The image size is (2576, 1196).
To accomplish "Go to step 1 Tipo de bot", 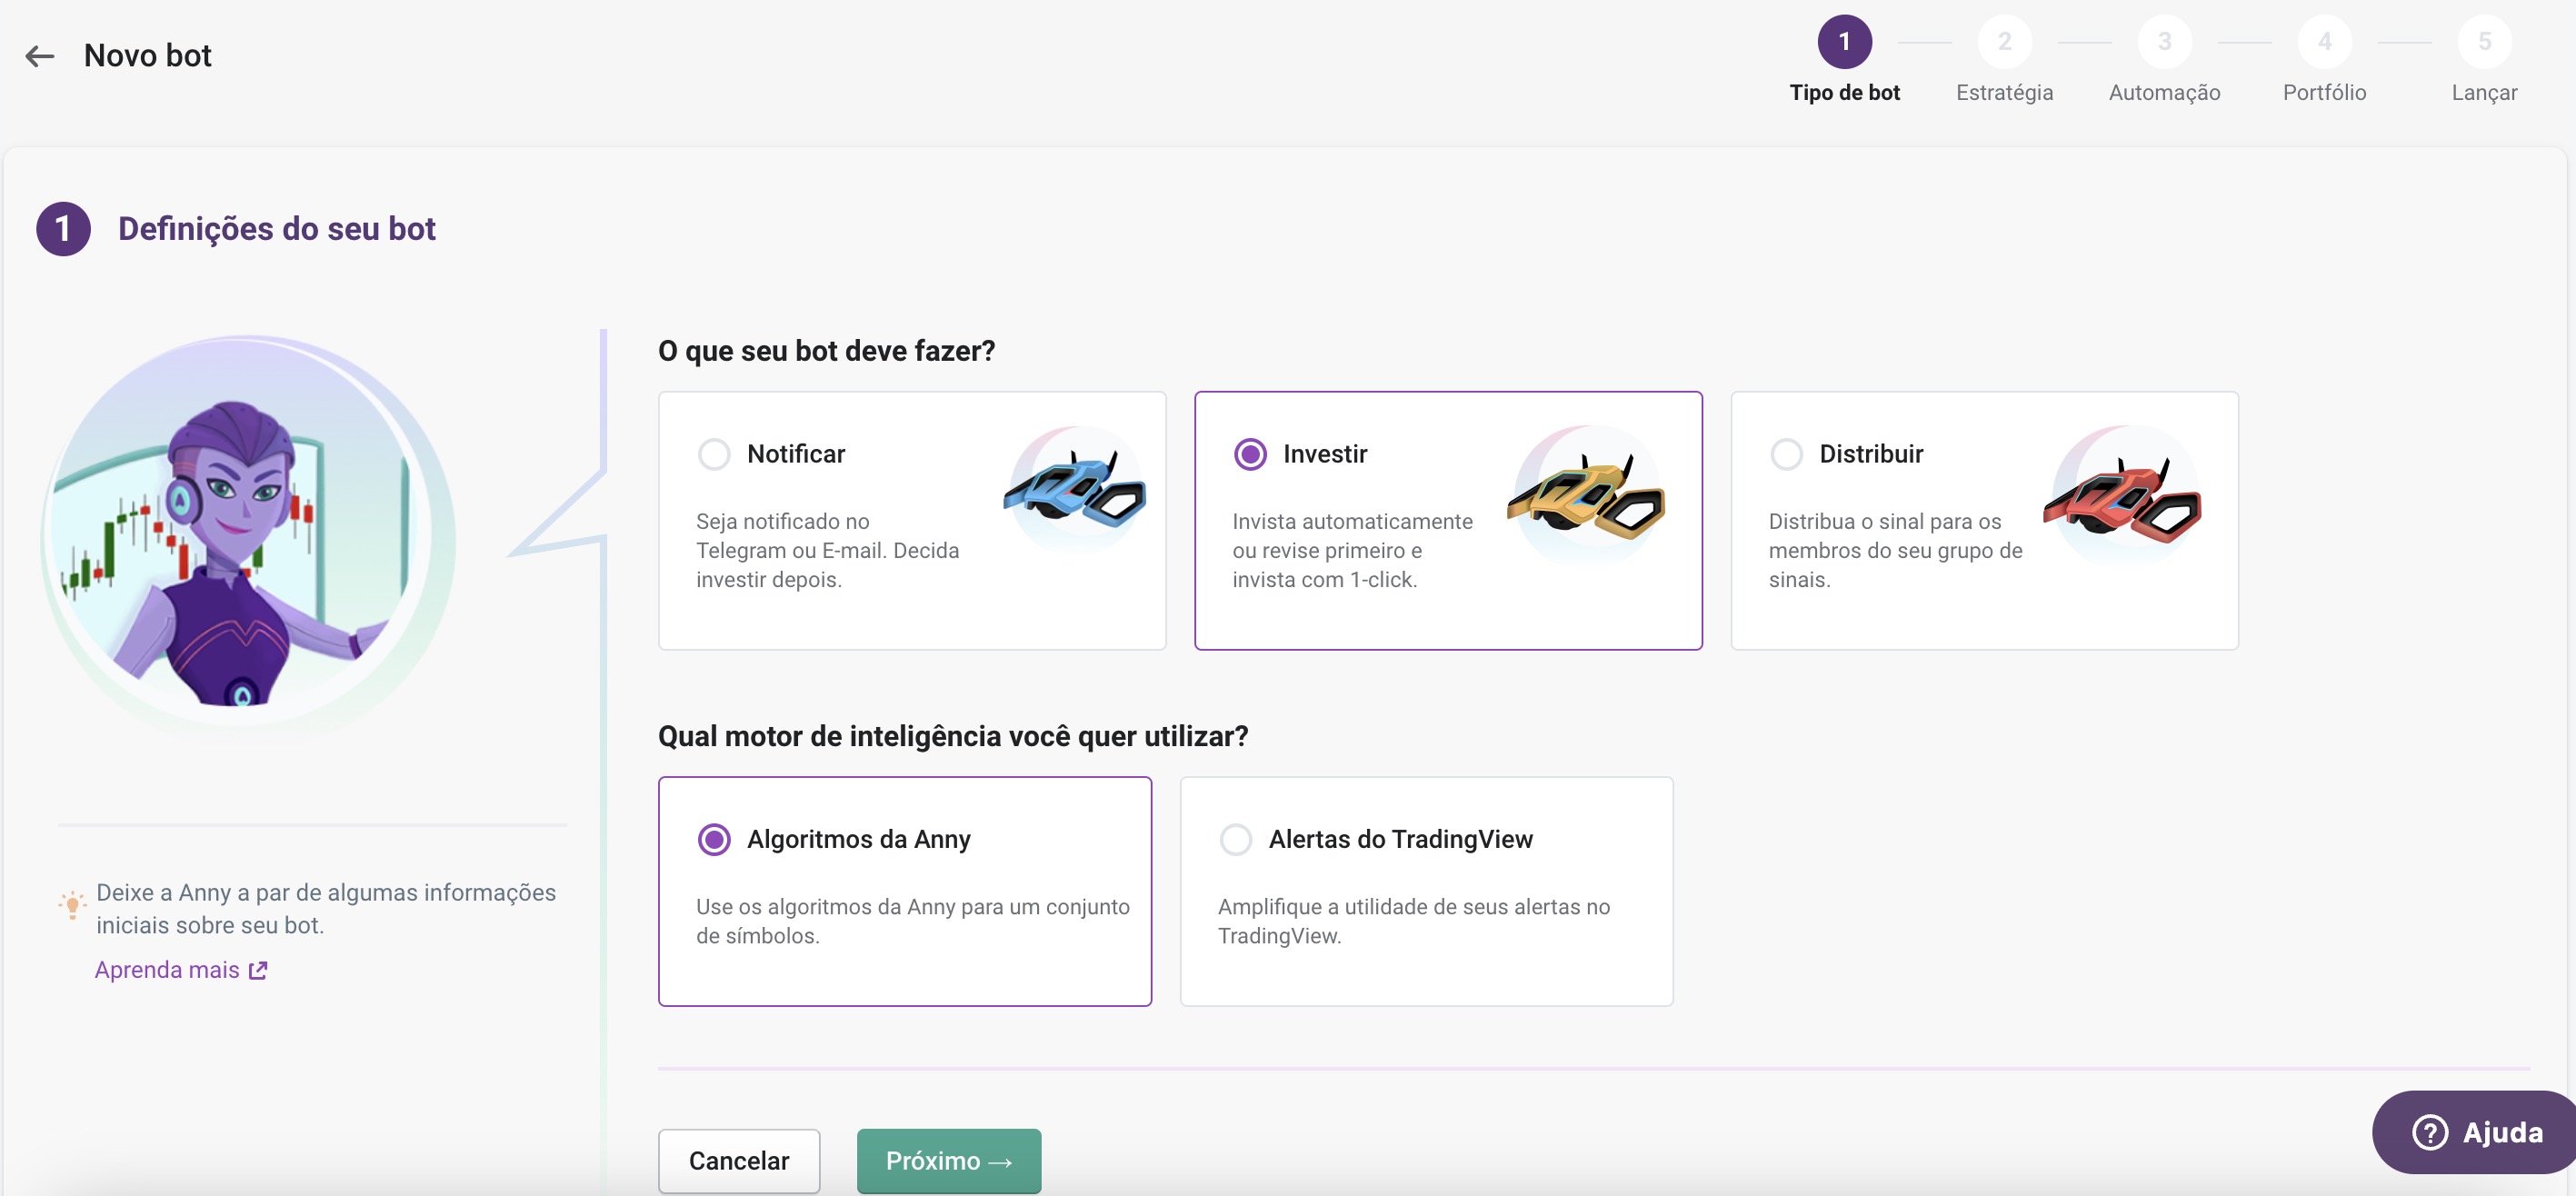I will click(x=1844, y=60).
